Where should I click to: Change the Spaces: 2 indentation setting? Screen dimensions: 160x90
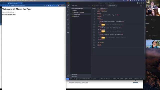(x=109, y=79)
